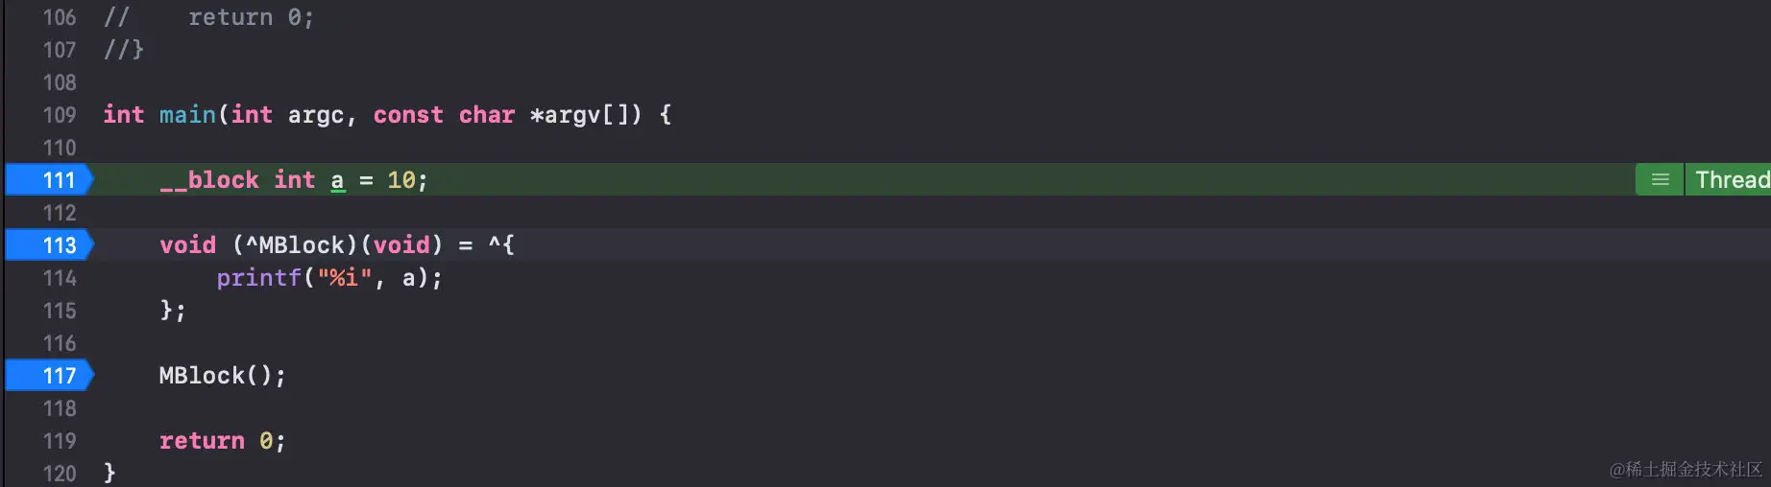This screenshot has width=1771, height=487.
Task: Click line number 114 in the gutter
Action: (x=60, y=278)
